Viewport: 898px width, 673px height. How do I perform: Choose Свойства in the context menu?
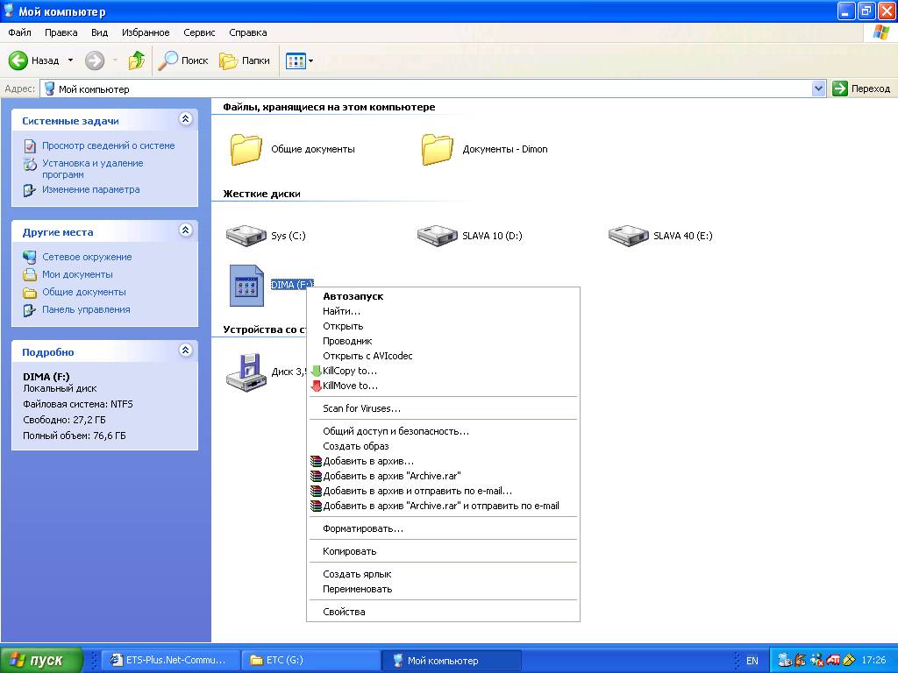click(344, 612)
